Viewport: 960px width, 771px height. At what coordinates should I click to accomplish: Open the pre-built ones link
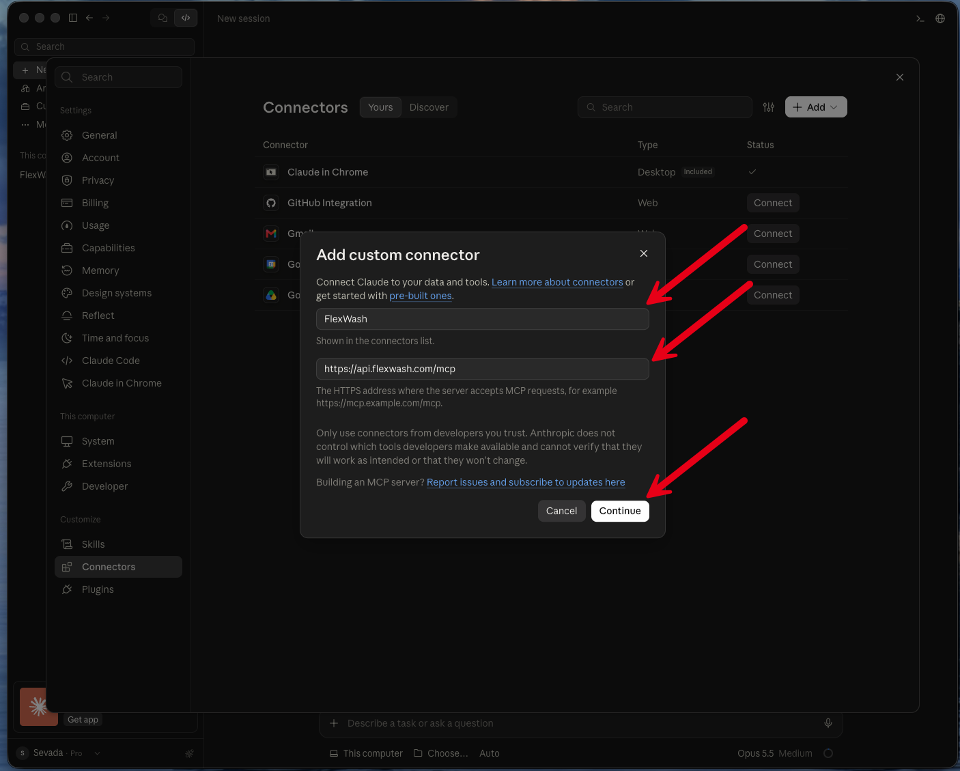[421, 296]
